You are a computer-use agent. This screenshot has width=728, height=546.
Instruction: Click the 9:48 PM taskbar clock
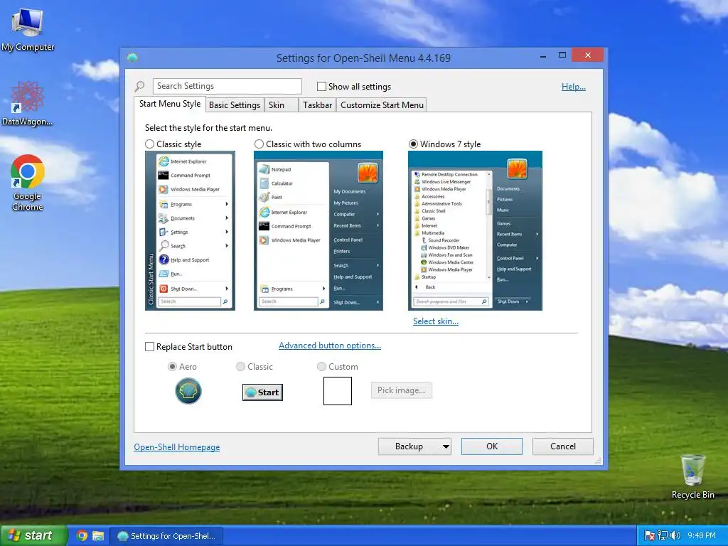tap(702, 536)
